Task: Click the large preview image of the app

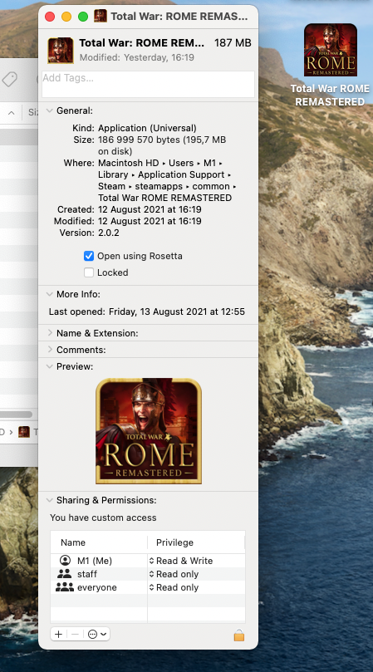Action: (x=149, y=431)
